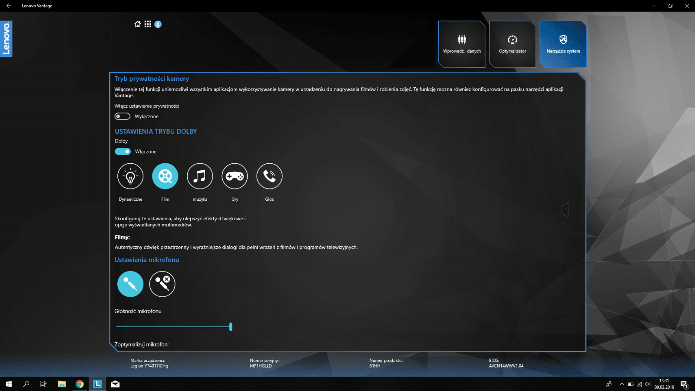Screen dimensions: 695x391
Task: Toggle camera privacy mode switch
Action: click(122, 116)
